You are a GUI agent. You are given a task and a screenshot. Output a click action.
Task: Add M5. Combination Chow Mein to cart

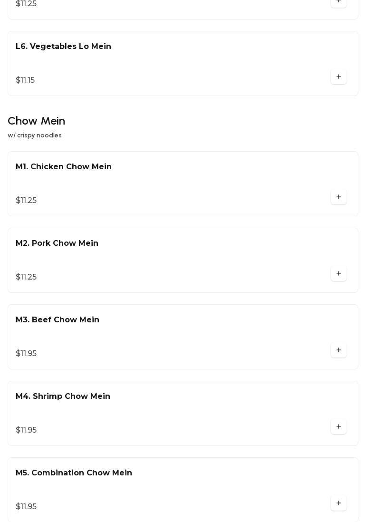[338, 503]
